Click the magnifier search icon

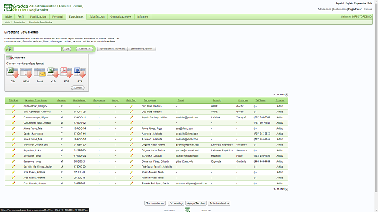[x=8, y=48]
